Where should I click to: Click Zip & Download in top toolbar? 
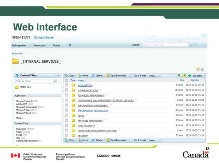coord(116,76)
